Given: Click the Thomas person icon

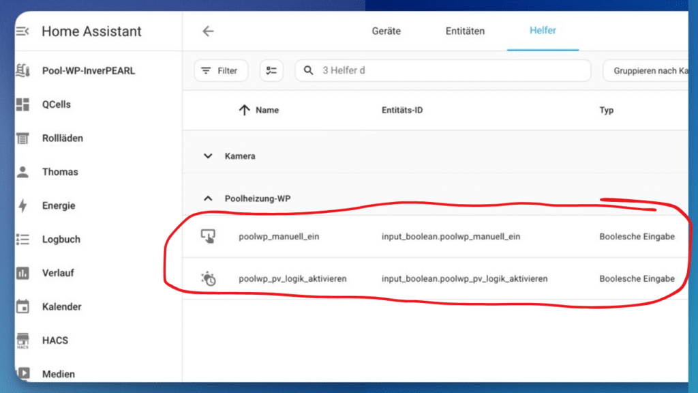Looking at the screenshot, I should pos(22,171).
